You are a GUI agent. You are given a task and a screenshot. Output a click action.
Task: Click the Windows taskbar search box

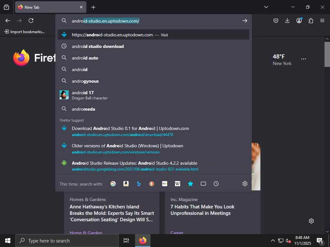pos(67,241)
